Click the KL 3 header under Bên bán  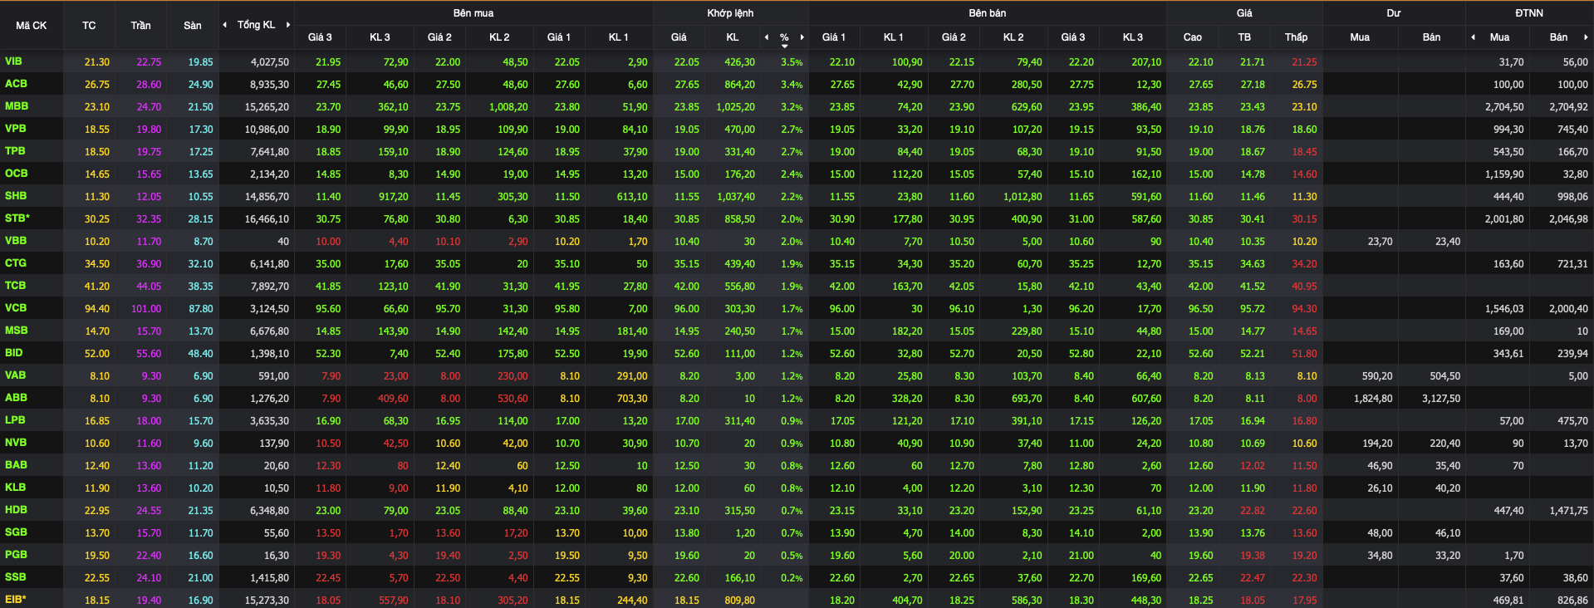(x=1133, y=37)
